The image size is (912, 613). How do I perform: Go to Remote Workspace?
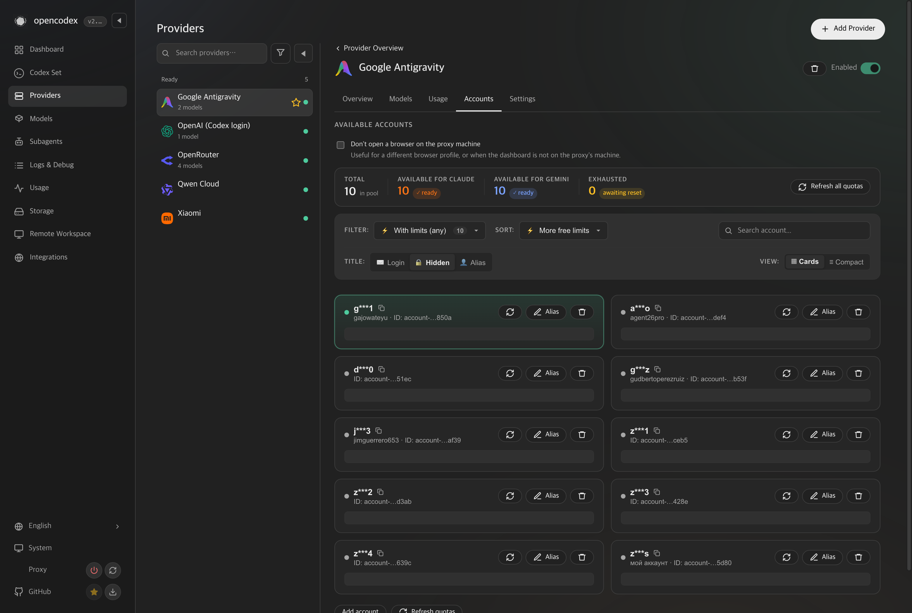click(67, 234)
